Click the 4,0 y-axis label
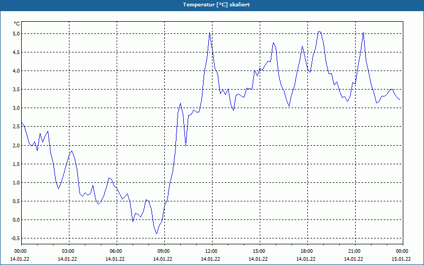 click(x=16, y=71)
